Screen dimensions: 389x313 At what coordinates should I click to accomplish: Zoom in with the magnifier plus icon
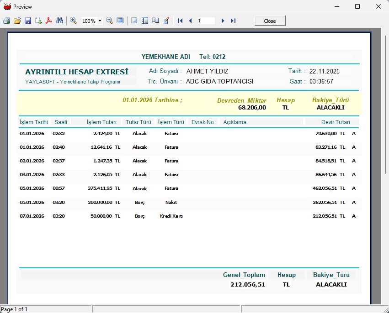point(73,21)
